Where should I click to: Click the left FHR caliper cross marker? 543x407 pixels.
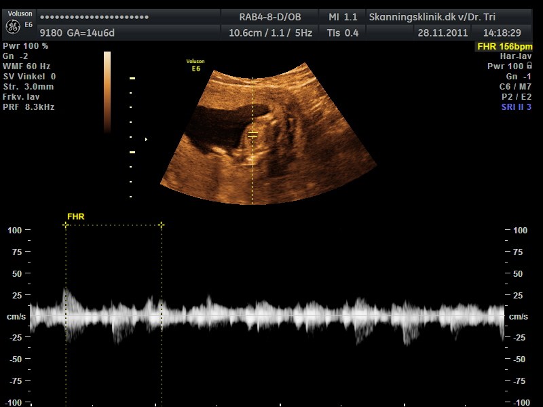(66, 225)
